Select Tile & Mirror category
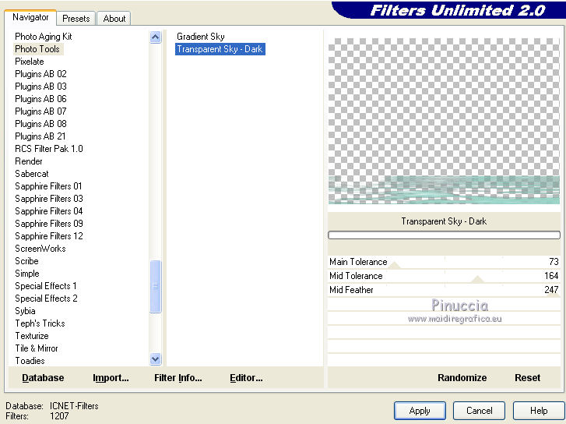 pos(37,348)
